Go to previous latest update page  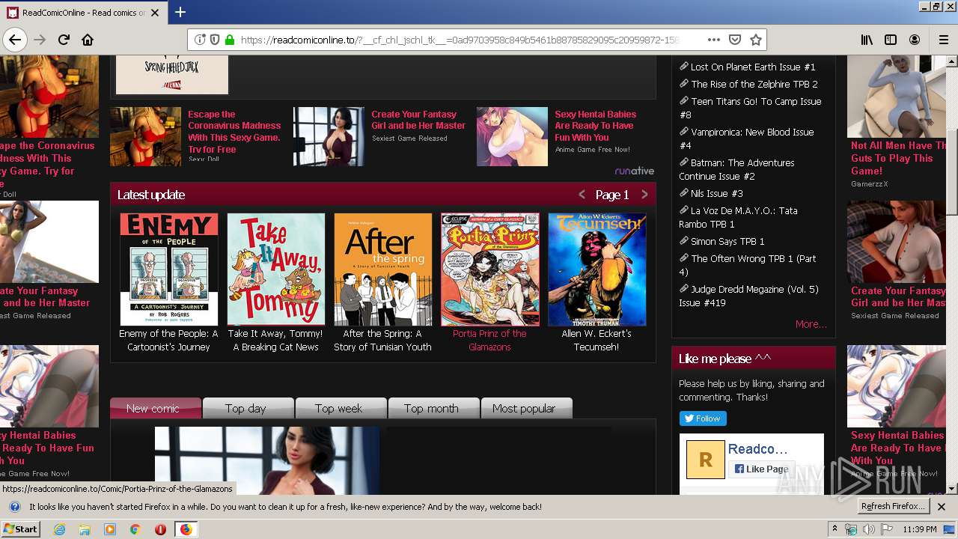click(582, 195)
